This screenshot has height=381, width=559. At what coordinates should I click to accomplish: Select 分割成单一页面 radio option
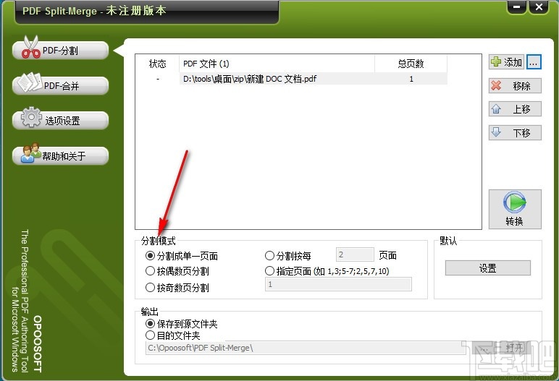pyautogui.click(x=182, y=256)
